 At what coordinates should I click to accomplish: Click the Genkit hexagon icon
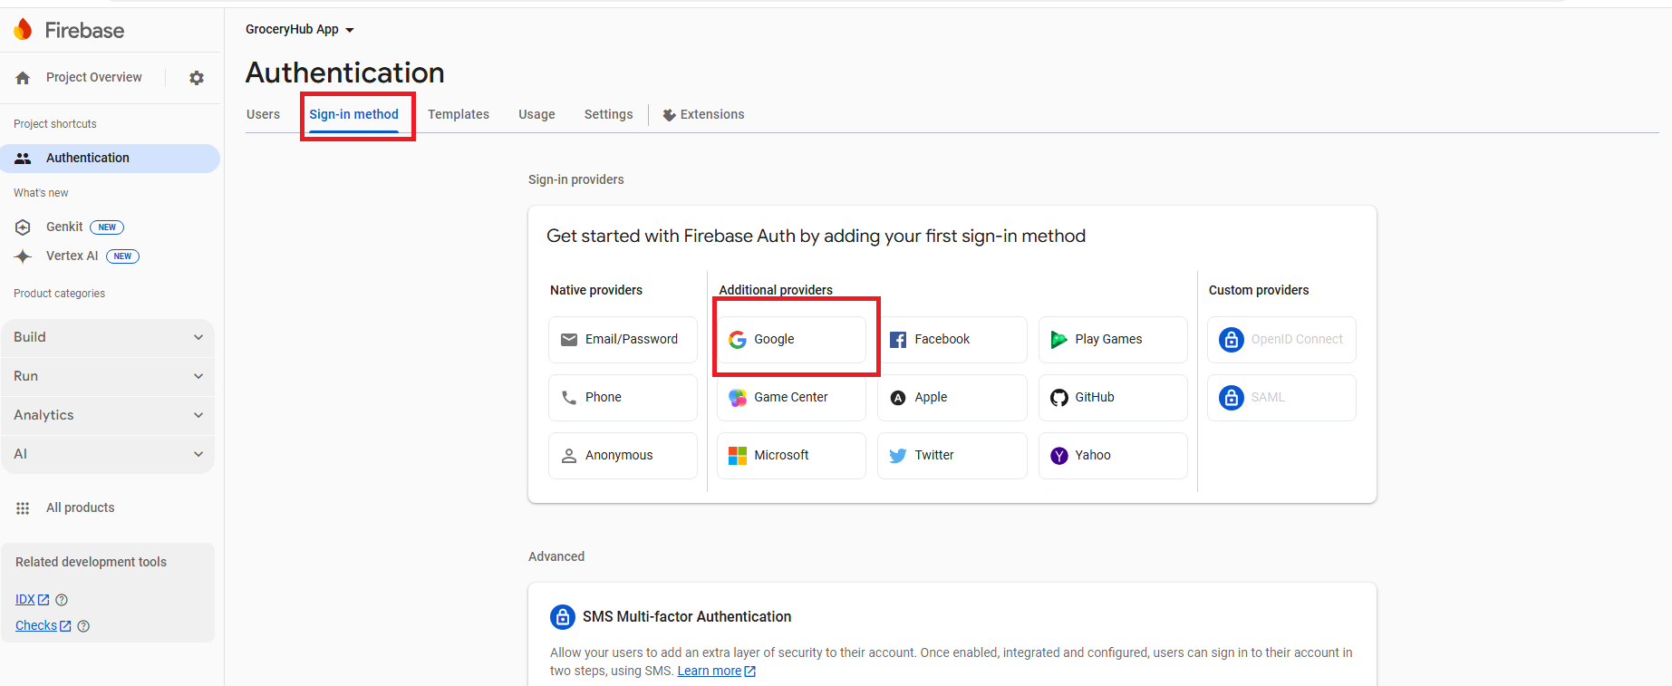pos(24,227)
